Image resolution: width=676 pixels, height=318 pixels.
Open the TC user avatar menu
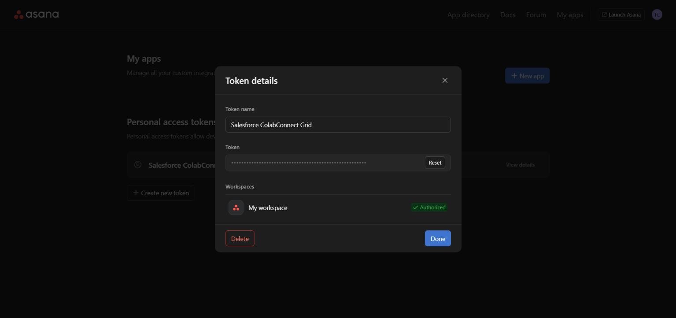coord(657,15)
